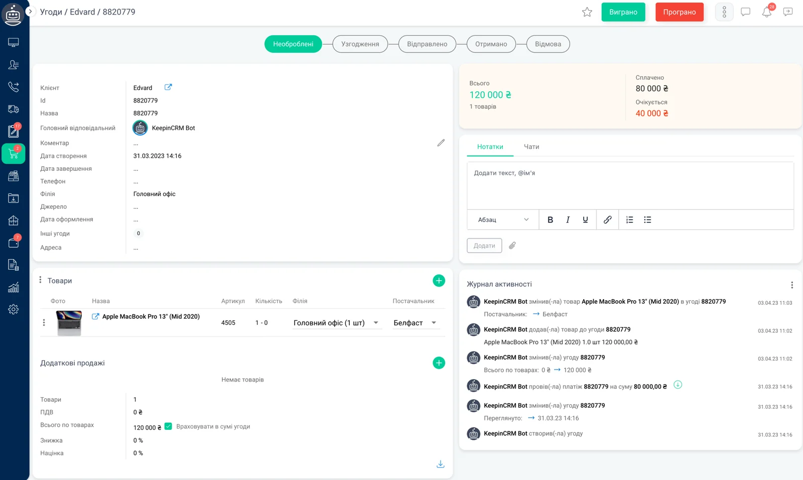The image size is (803, 480).
Task: Click the download icon below Націнка
Action: tap(440, 464)
